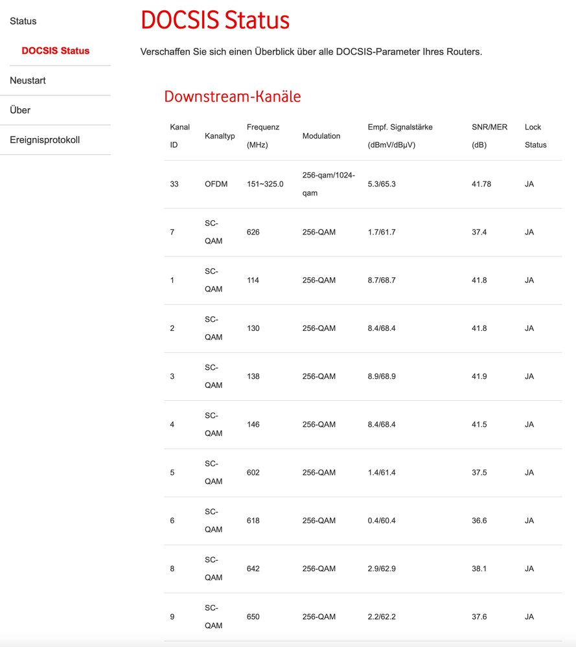Image resolution: width=576 pixels, height=647 pixels.
Task: Select frequency 146 cell
Action: point(253,424)
